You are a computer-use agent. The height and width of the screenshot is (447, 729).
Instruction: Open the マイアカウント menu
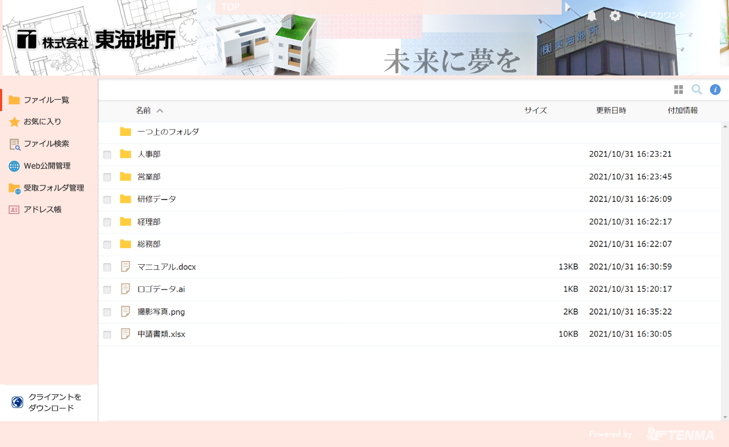659,15
